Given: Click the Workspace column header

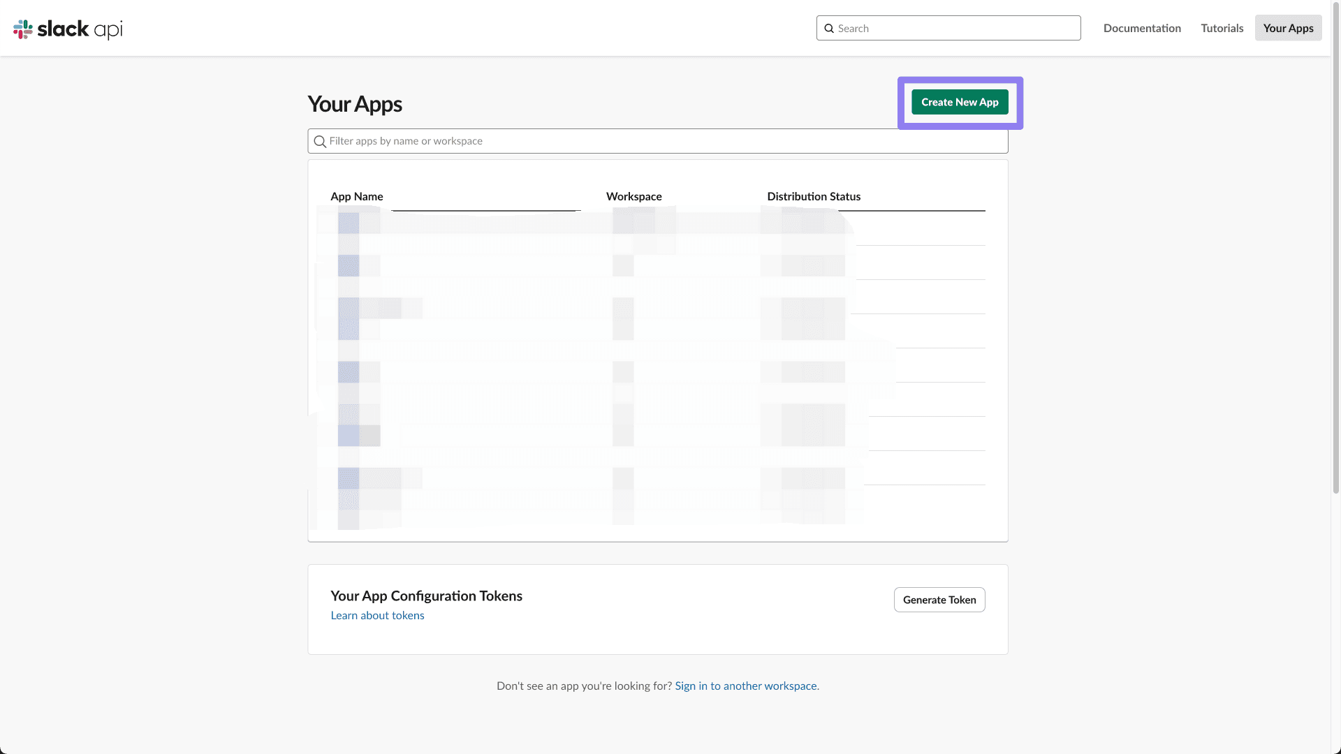Looking at the screenshot, I should point(634,196).
